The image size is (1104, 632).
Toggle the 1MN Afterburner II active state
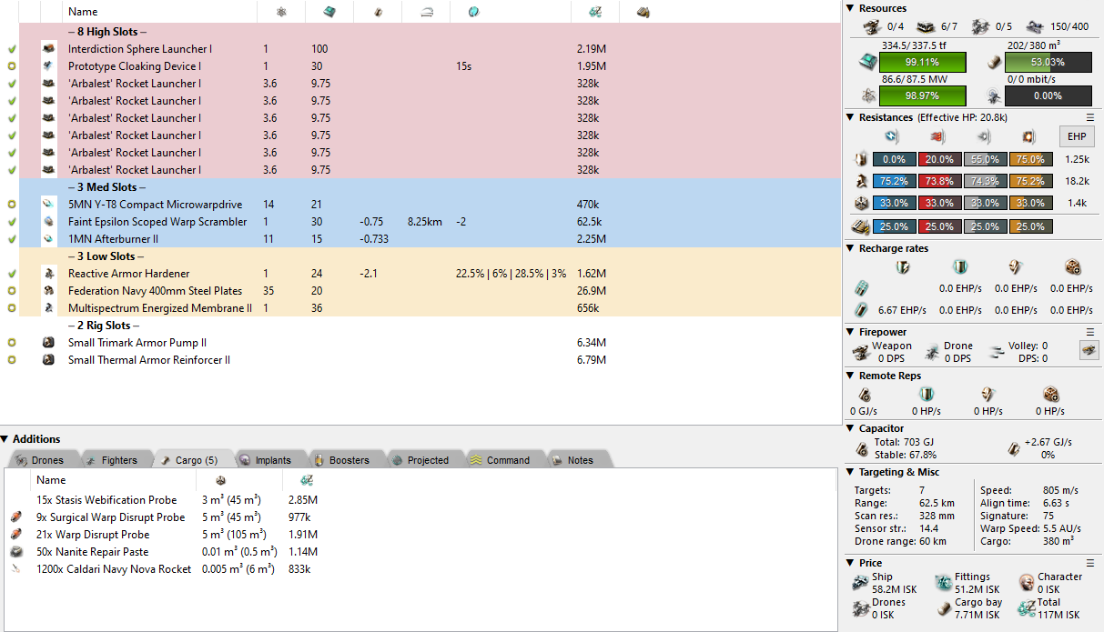(x=11, y=239)
